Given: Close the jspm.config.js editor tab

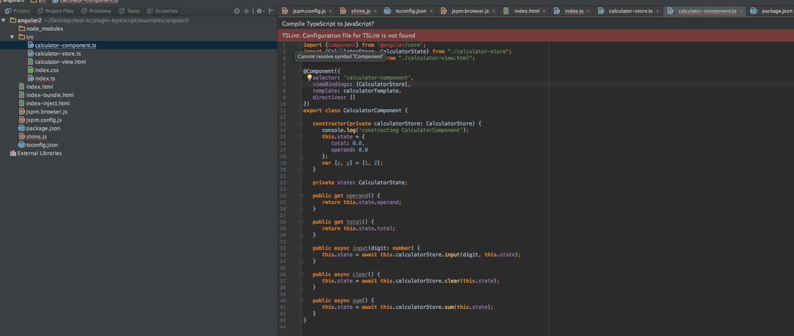Looking at the screenshot, I should [330, 11].
